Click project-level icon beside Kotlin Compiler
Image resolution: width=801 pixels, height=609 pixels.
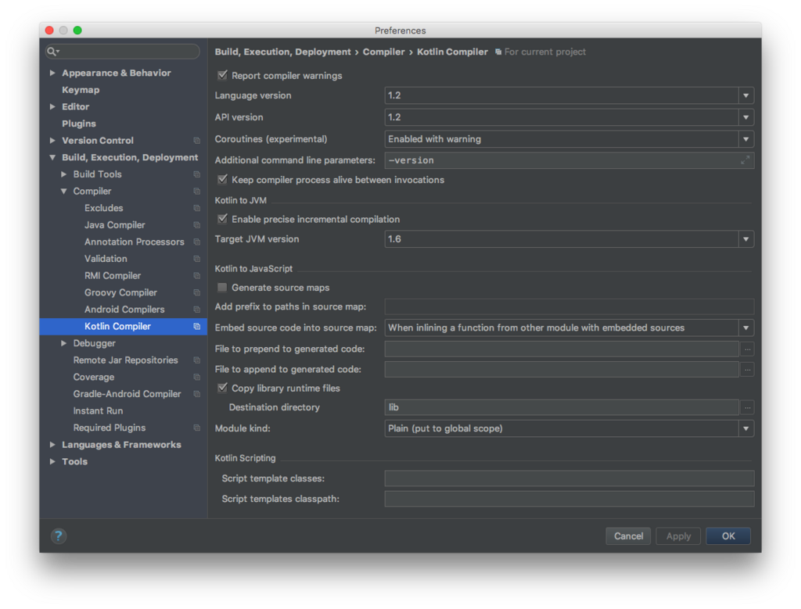196,326
